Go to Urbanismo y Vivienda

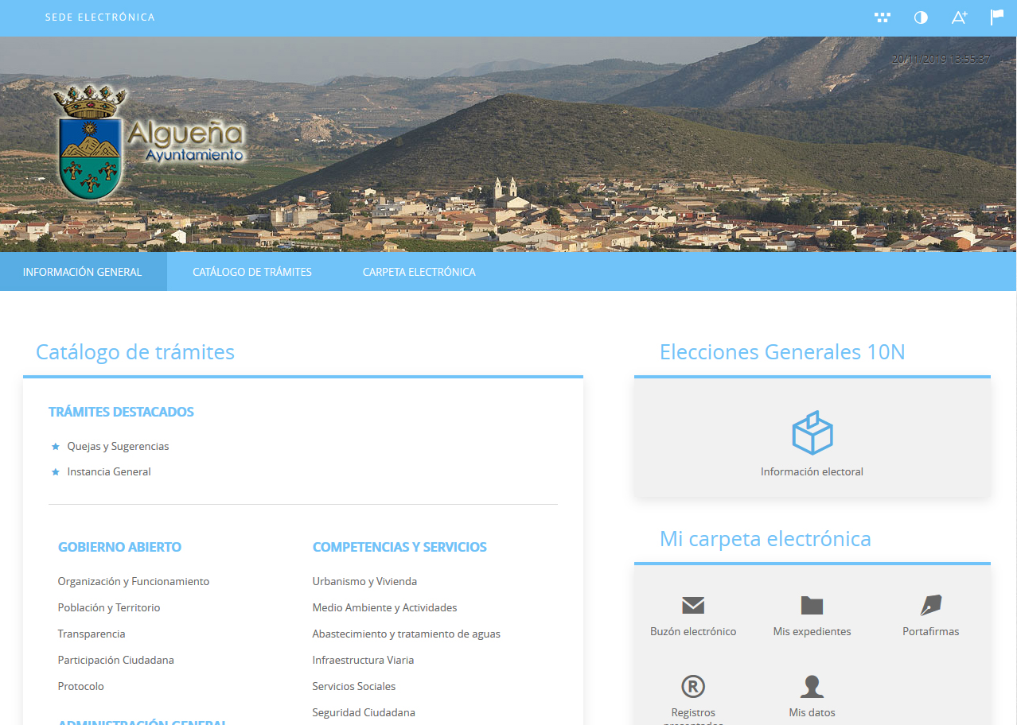(364, 581)
